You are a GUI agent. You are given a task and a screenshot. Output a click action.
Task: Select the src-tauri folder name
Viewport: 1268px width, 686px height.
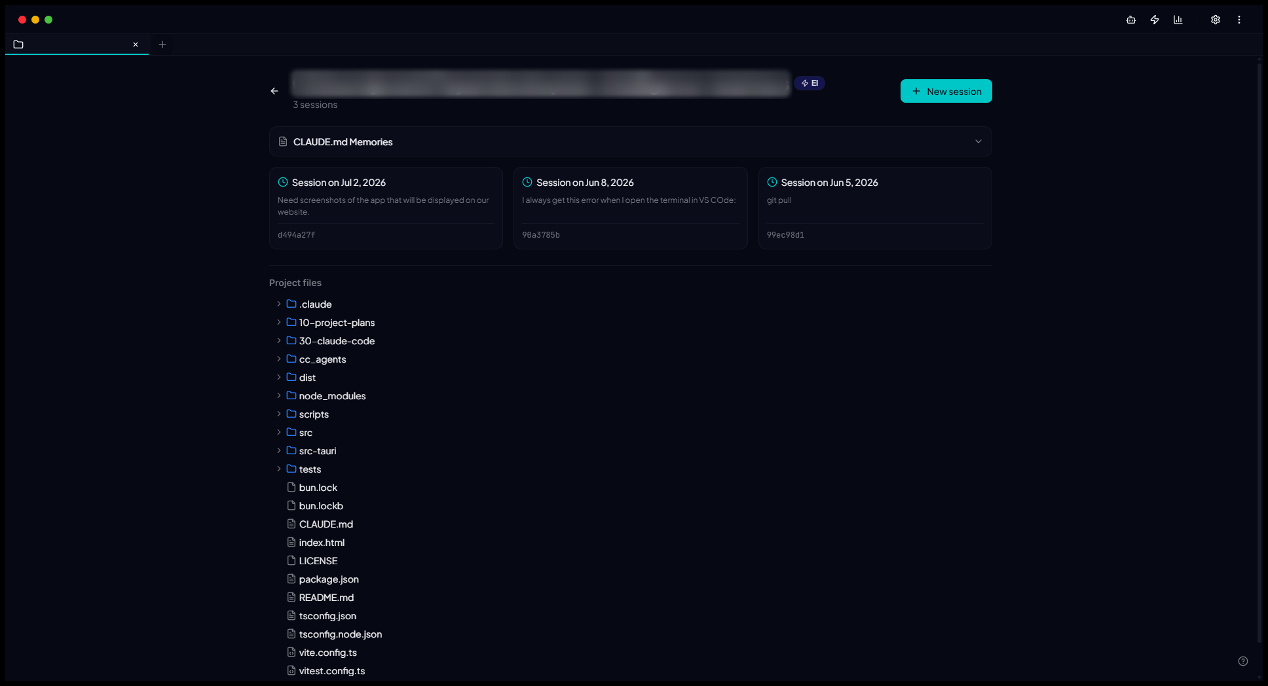pyautogui.click(x=318, y=451)
